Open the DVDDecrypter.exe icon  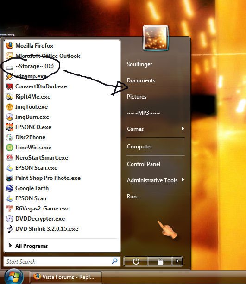pyautogui.click(x=10, y=219)
